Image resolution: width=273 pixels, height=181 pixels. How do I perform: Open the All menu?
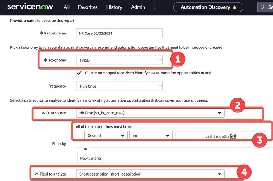pyautogui.click(x=66, y=7)
